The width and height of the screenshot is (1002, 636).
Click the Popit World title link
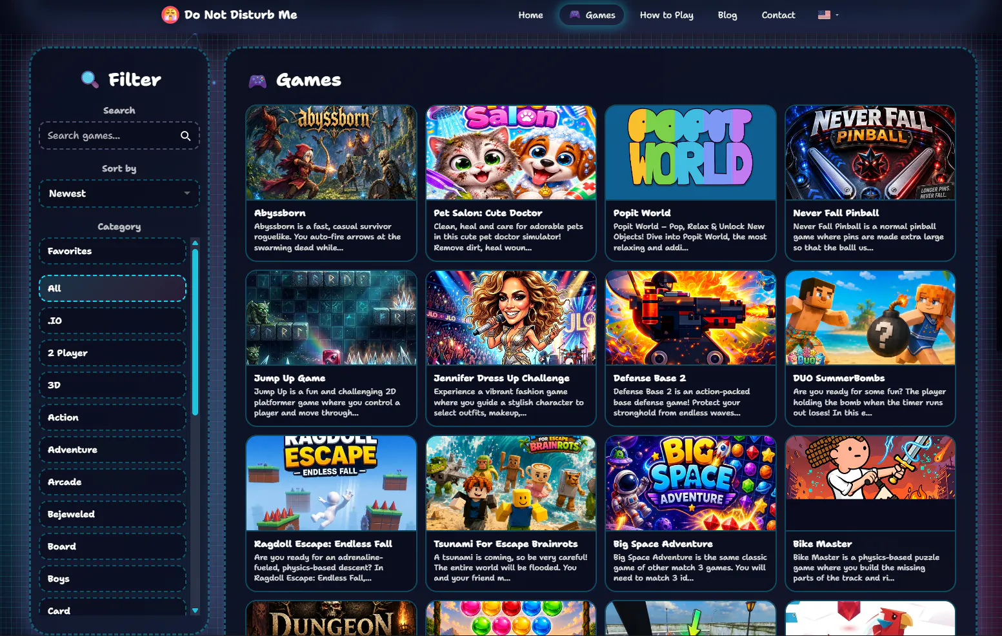pyautogui.click(x=642, y=213)
